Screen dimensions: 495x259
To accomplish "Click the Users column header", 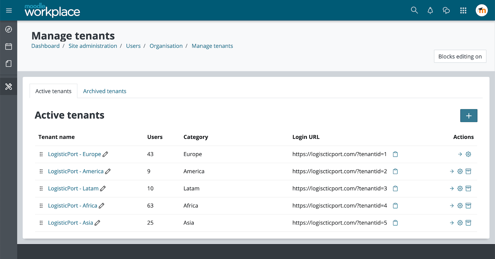I will pos(155,137).
